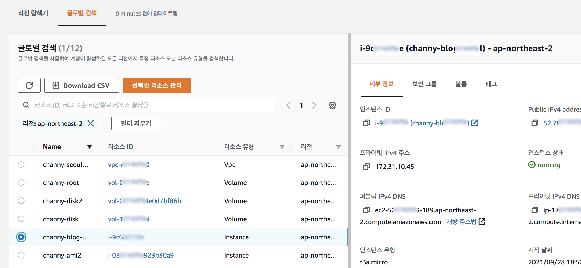This screenshot has height=268, width=581.
Task: Select the channy-blog instance radio button
Action: pos(21,237)
